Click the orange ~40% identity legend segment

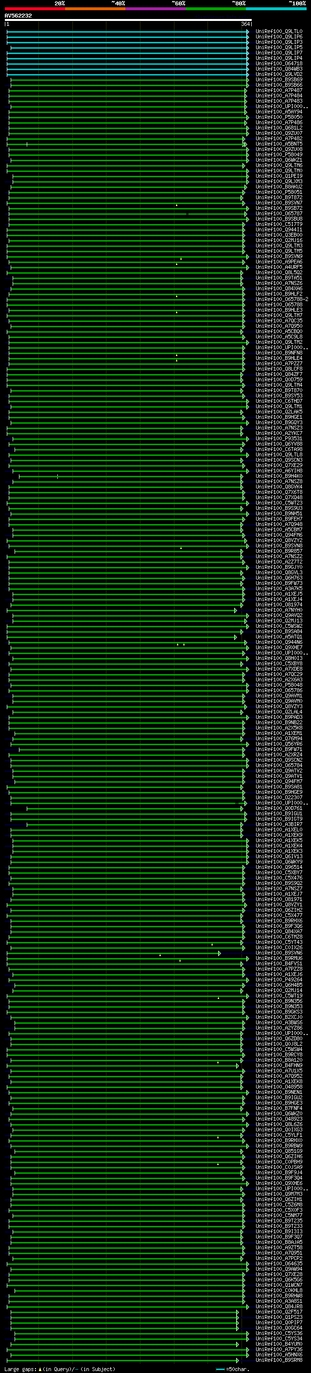[95, 9]
